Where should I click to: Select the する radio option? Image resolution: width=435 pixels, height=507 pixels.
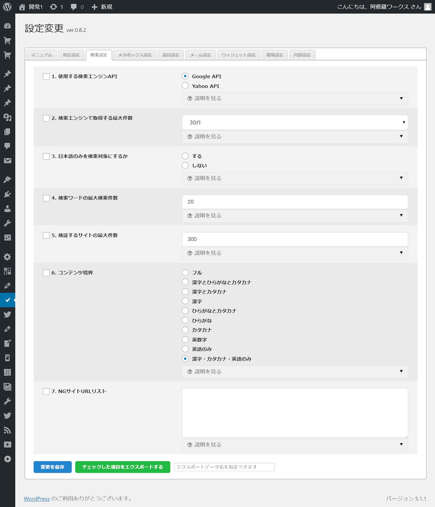pos(185,156)
